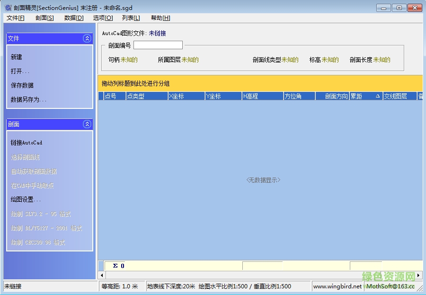Open the 数据[D] menu

pyautogui.click(x=74, y=18)
